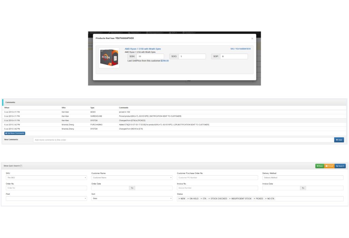
Task: Click the Ryzen 7 product box thumbnail
Action: click(x=109, y=58)
